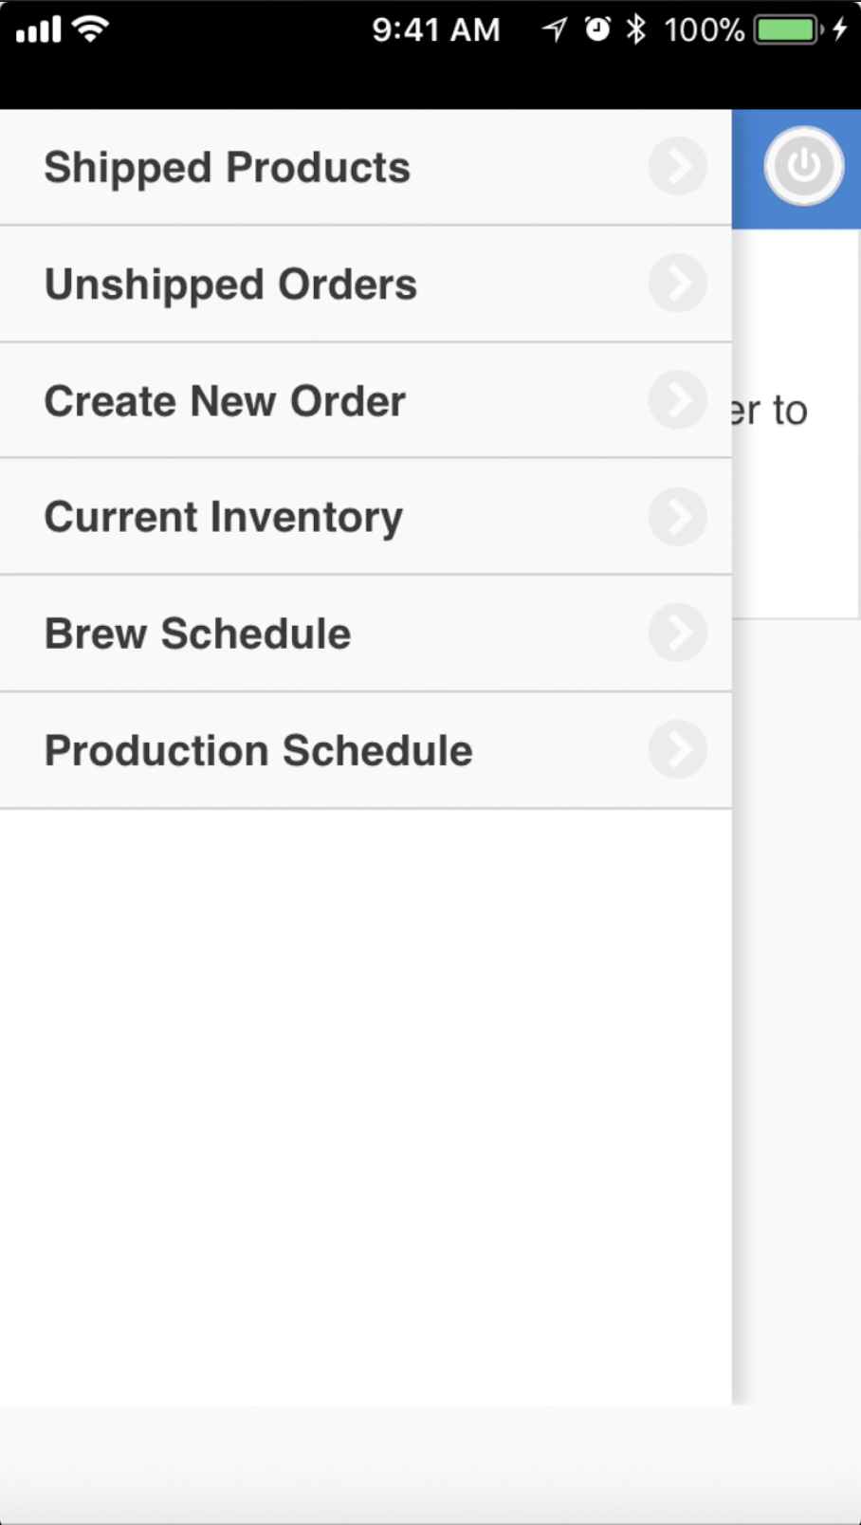Tap the Bluetooth icon in status bar
Viewport: 861px width, 1525px height.
(635, 30)
